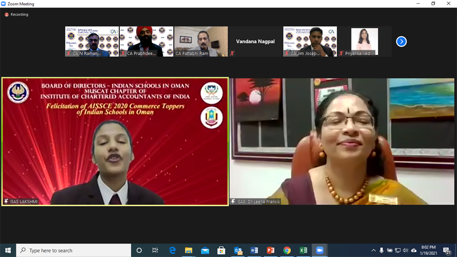Open Task View on the taskbar
The width and height of the screenshot is (457, 257).
(155, 251)
